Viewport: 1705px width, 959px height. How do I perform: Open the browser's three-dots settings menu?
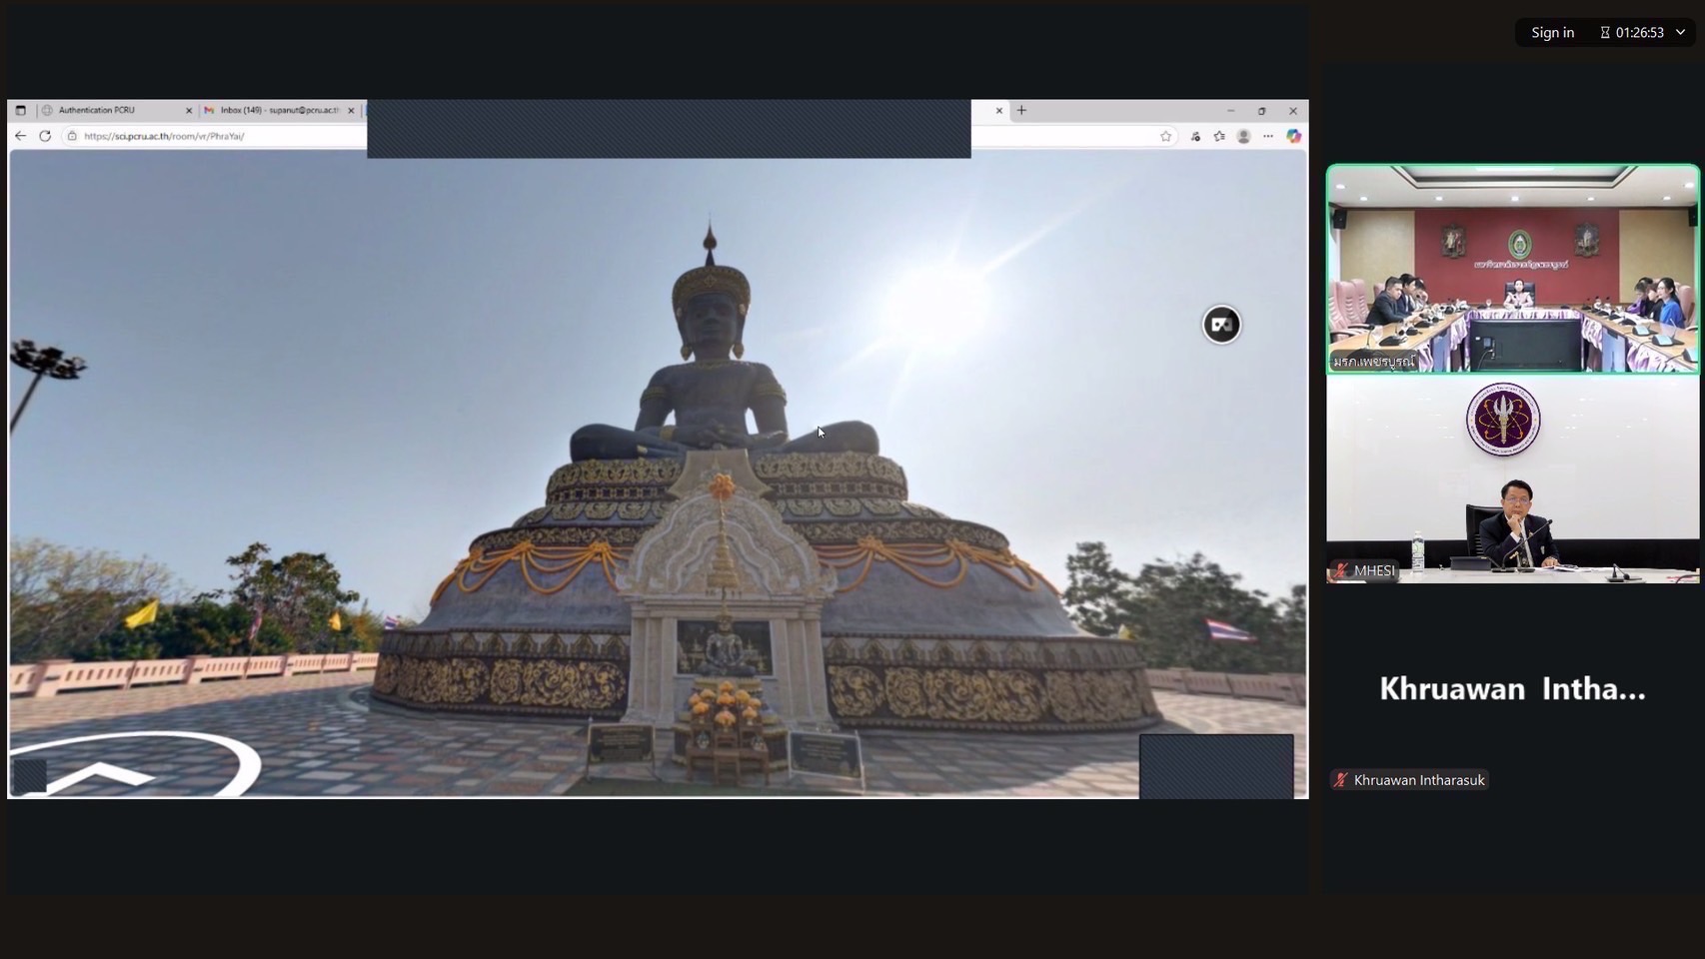(x=1268, y=136)
